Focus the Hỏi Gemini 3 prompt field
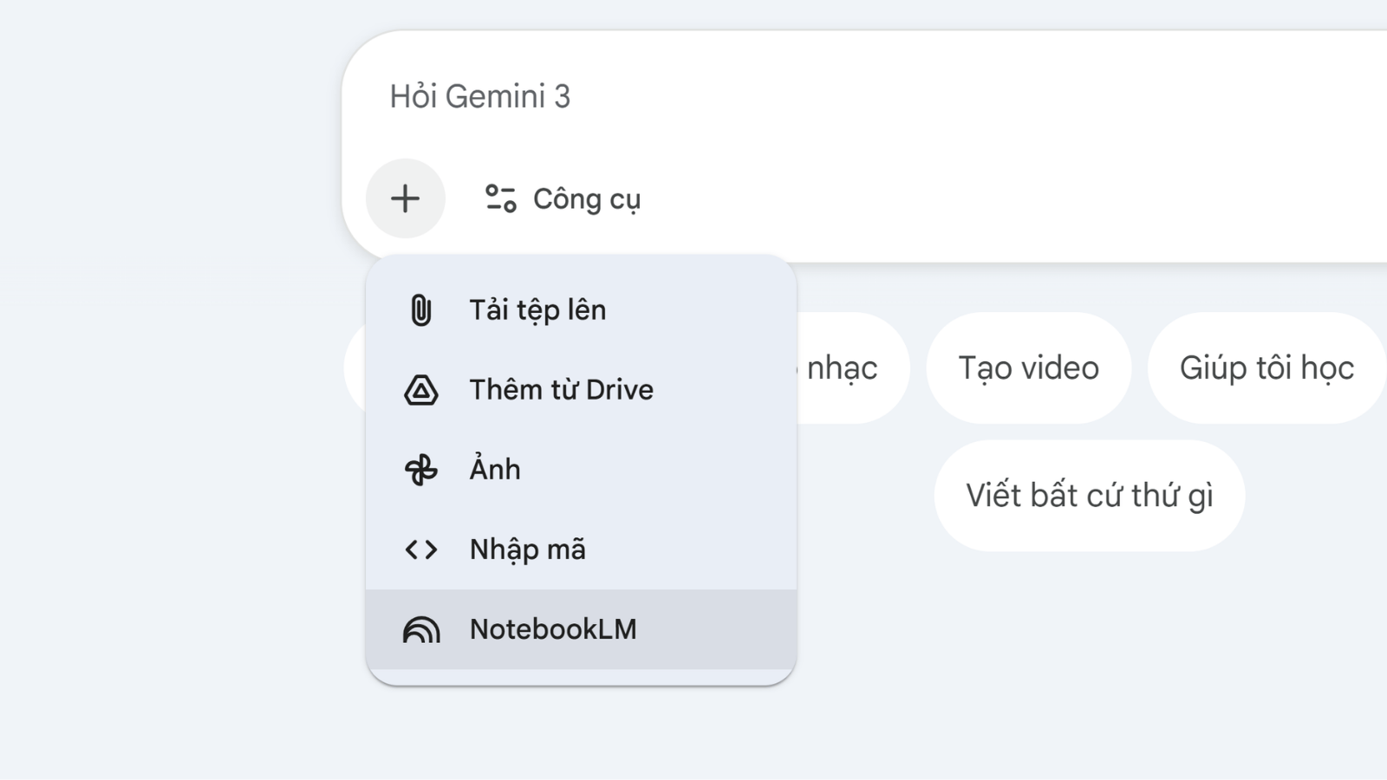 click(x=780, y=96)
